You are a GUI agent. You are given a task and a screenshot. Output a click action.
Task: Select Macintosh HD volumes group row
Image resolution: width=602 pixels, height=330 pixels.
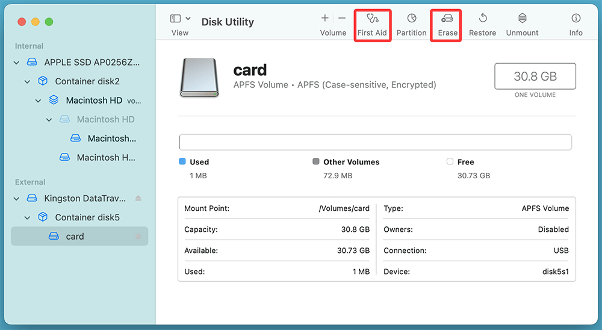pos(80,101)
